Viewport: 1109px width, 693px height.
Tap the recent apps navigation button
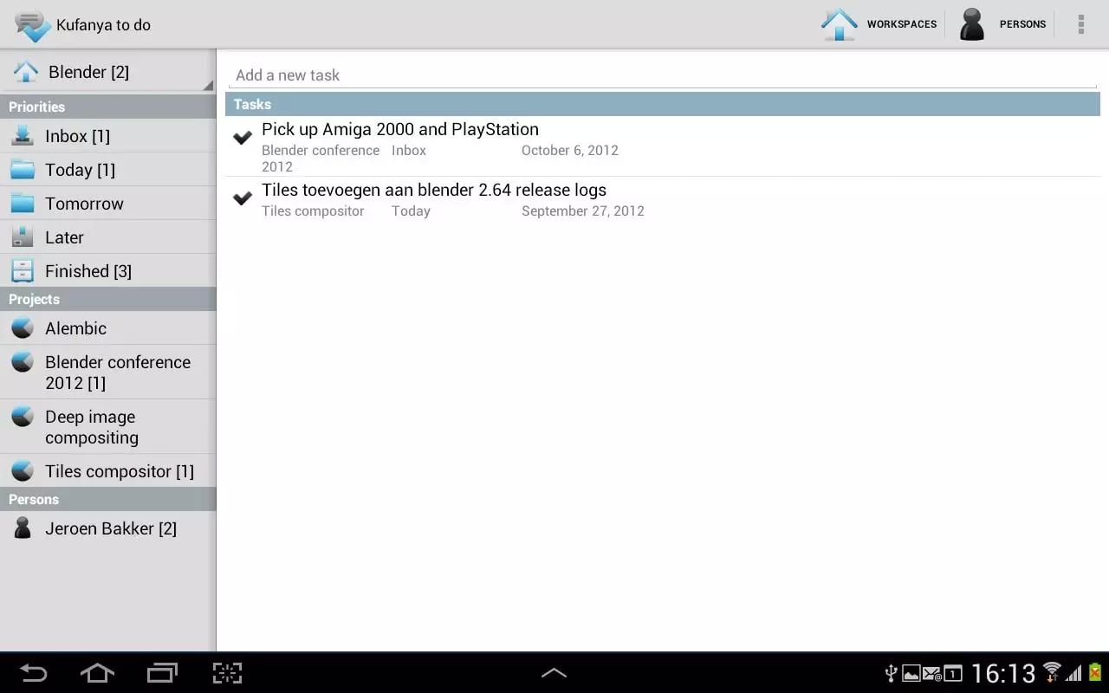(162, 673)
